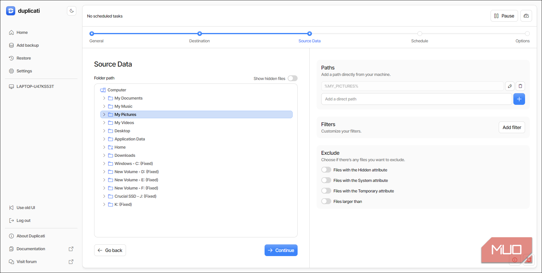This screenshot has height=273, width=542.
Task: Click the Downloads folder icon
Action: [x=111, y=155]
